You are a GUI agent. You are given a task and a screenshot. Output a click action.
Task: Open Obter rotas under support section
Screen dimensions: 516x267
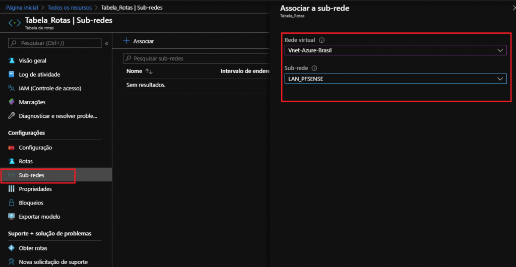[33, 248]
